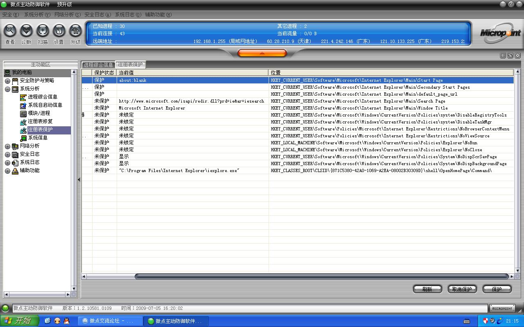
Task: Select the about:blank Start Page row
Action: [298, 80]
